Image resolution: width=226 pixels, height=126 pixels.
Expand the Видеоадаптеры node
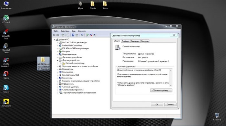point(57,55)
